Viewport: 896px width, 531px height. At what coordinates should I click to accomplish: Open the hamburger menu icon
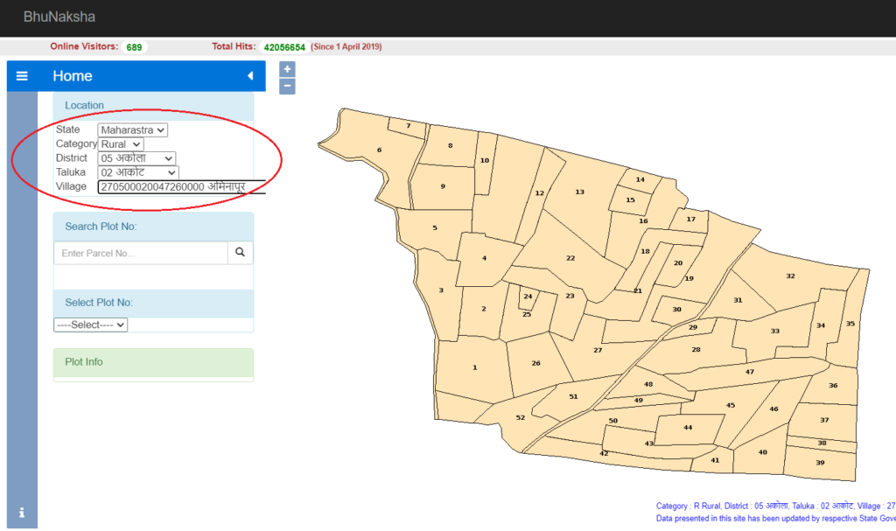[22, 75]
